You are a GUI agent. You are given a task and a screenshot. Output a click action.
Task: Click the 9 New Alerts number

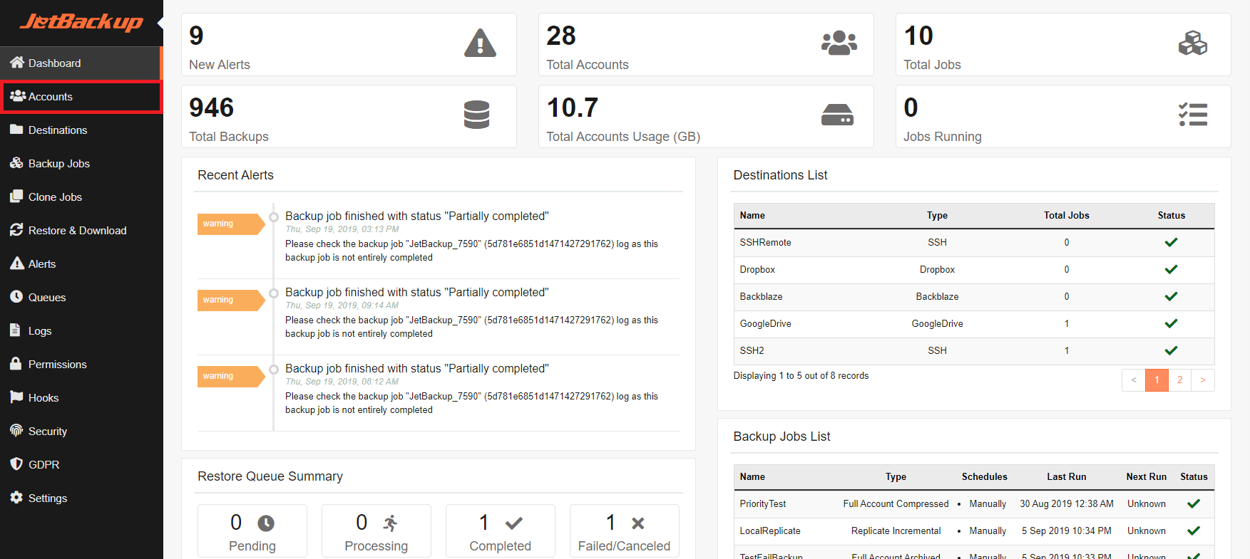197,36
